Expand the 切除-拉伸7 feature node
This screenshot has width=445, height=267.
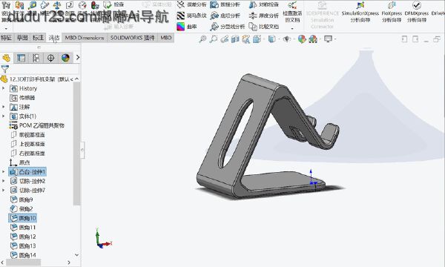point(4,190)
